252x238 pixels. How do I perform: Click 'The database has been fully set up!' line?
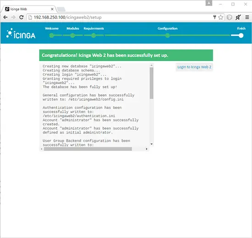click(x=80, y=87)
